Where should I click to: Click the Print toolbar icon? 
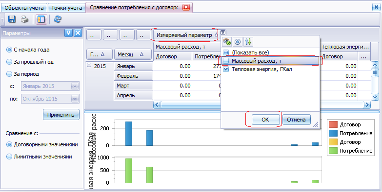pyautogui.click(x=24, y=19)
